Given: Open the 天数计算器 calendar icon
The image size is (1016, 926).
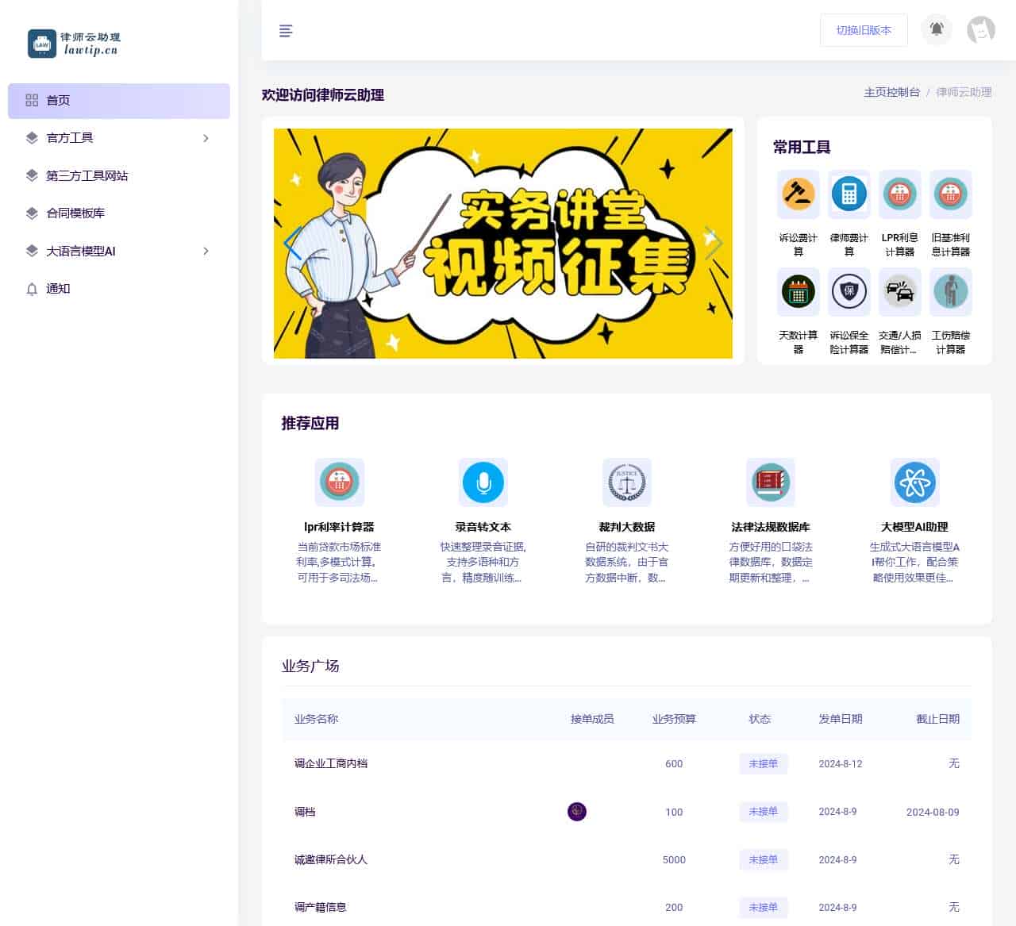Looking at the screenshot, I should (799, 291).
